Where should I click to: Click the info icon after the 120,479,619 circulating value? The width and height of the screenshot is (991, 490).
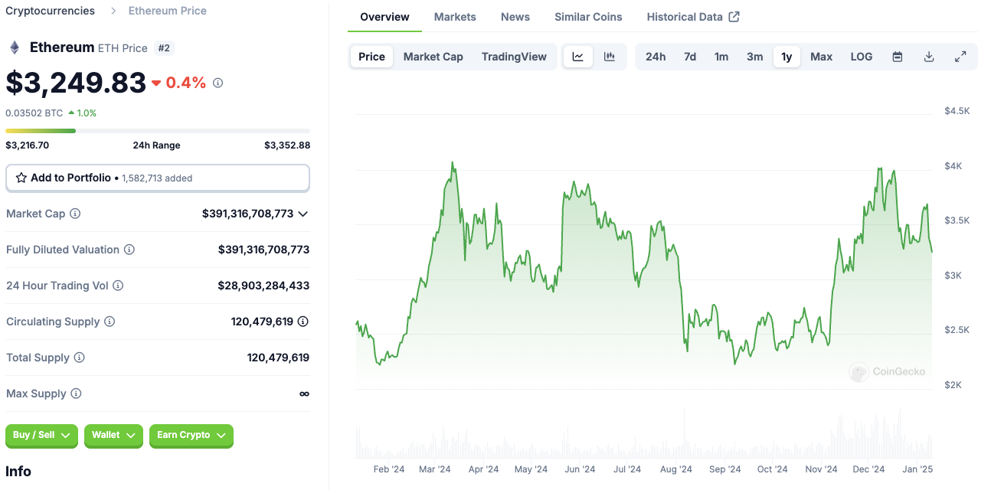[303, 322]
